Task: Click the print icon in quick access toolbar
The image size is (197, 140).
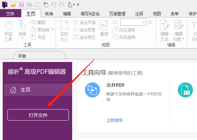Action: [30, 5]
